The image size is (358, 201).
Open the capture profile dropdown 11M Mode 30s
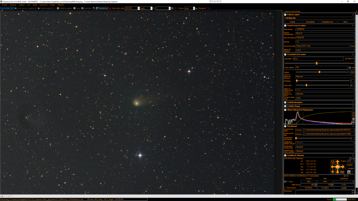319,18
